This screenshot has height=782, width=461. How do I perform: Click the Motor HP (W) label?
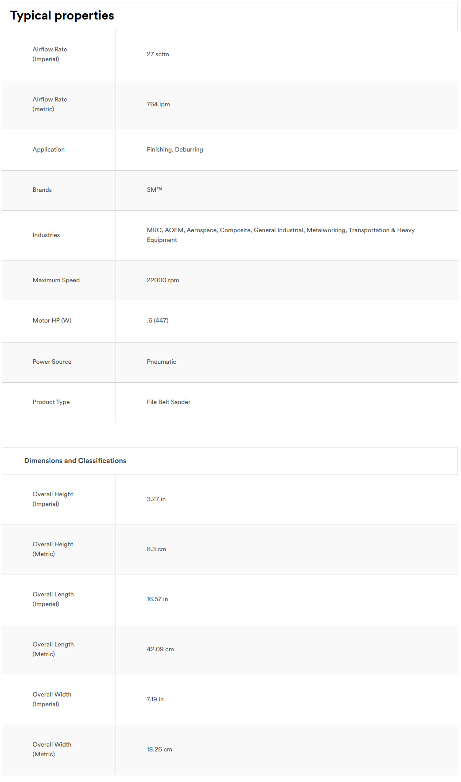point(52,320)
